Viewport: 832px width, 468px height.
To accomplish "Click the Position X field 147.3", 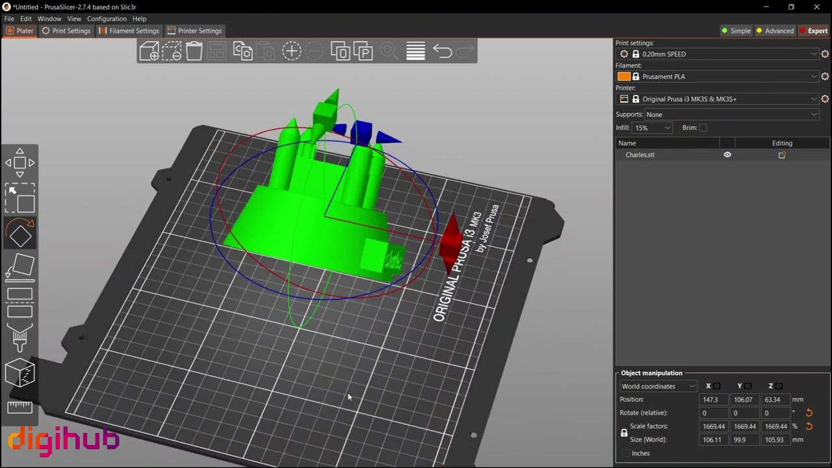I will click(713, 400).
